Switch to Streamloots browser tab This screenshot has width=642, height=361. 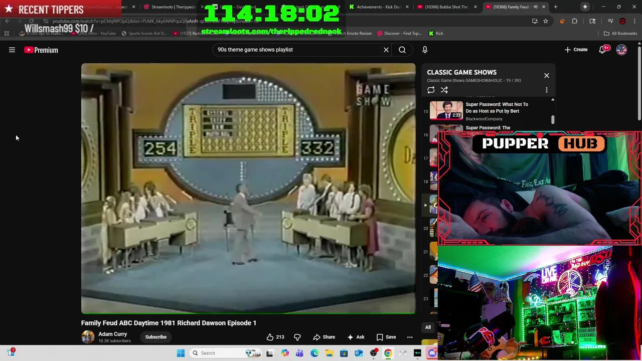(173, 7)
